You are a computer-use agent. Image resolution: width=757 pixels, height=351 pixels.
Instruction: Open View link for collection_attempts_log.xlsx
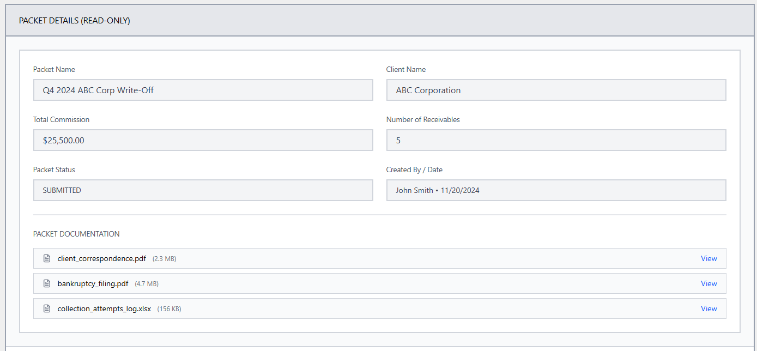point(708,308)
